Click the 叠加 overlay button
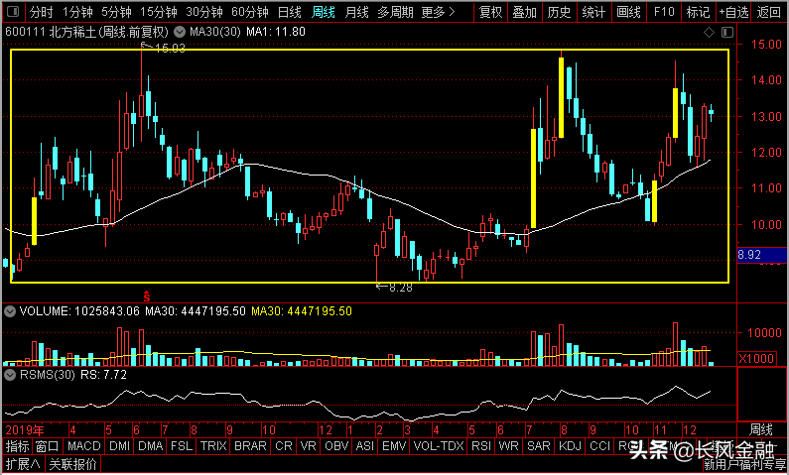This screenshot has width=789, height=475. tap(525, 12)
